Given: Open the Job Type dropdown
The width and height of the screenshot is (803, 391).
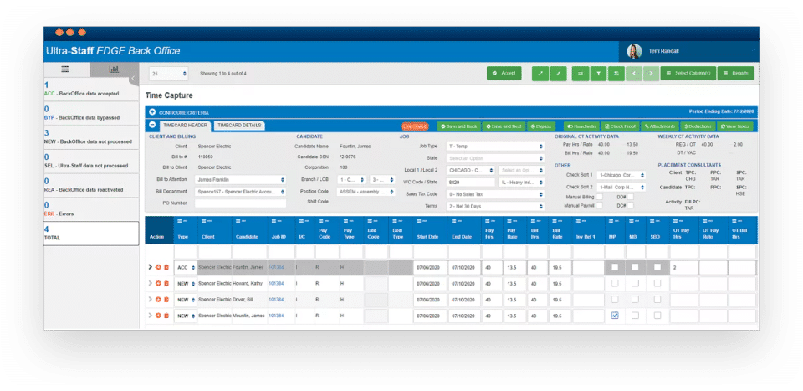Looking at the screenshot, I should (494, 147).
